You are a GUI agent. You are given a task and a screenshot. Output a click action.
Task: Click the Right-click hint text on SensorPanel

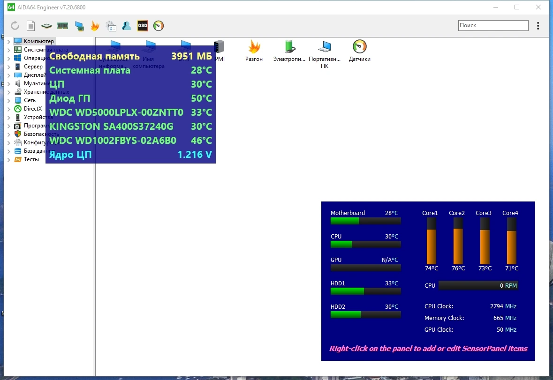[x=428, y=349]
